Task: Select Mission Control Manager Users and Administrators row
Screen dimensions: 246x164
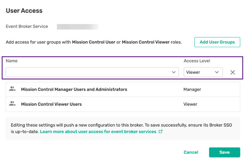Action: (74, 90)
